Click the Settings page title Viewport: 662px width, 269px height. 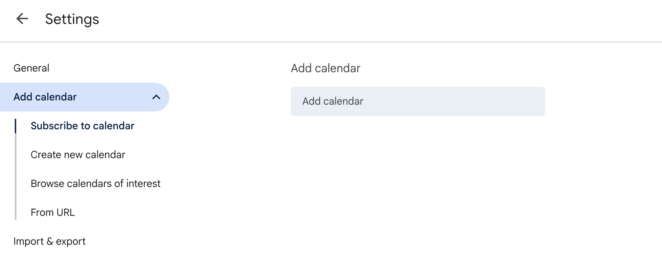click(72, 19)
